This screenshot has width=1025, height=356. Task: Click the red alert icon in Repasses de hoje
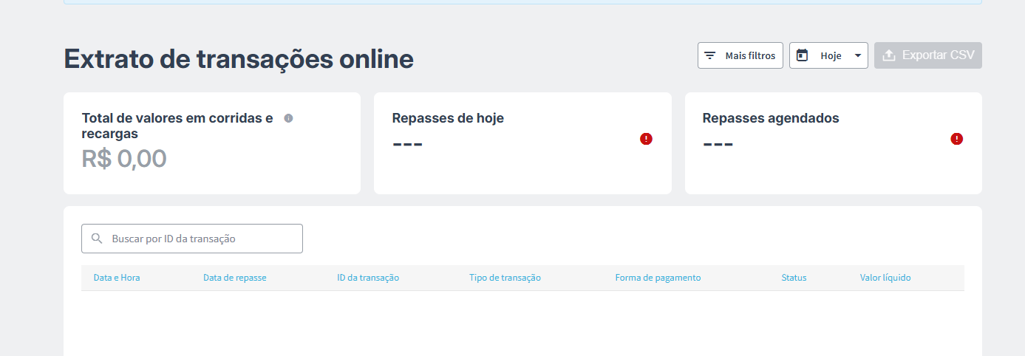[x=646, y=139]
